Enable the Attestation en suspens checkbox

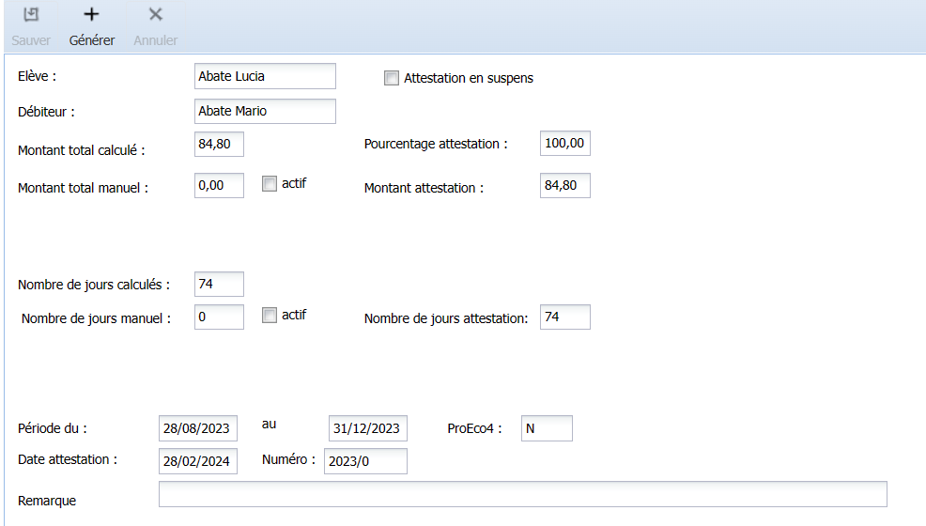[392, 78]
